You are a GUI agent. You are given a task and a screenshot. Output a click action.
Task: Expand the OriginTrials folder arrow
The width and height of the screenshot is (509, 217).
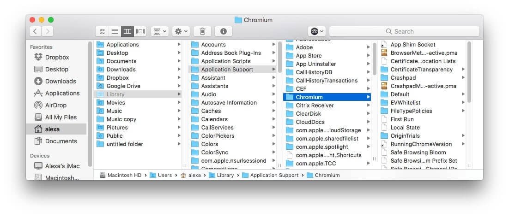pos(463,136)
